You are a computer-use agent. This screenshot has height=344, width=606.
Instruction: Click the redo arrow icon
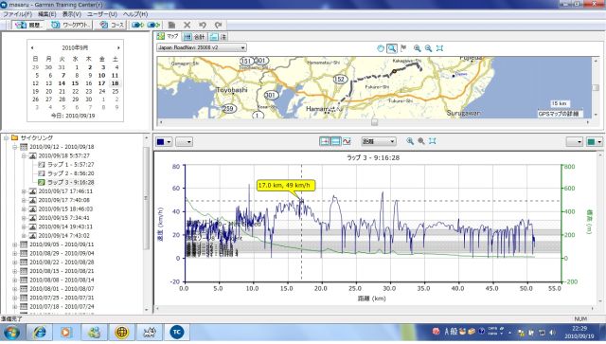point(218,25)
